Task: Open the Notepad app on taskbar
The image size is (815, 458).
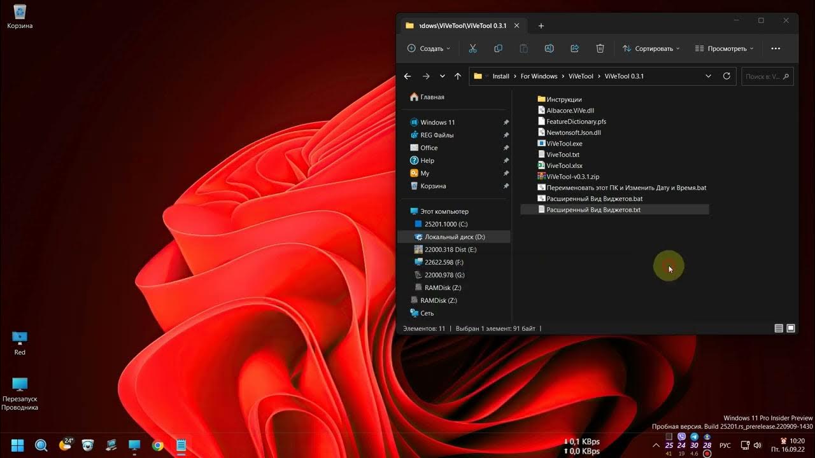Action: click(x=181, y=445)
